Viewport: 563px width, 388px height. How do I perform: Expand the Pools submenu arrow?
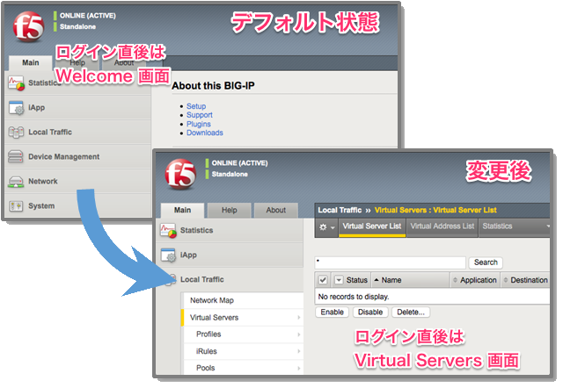tap(299, 368)
